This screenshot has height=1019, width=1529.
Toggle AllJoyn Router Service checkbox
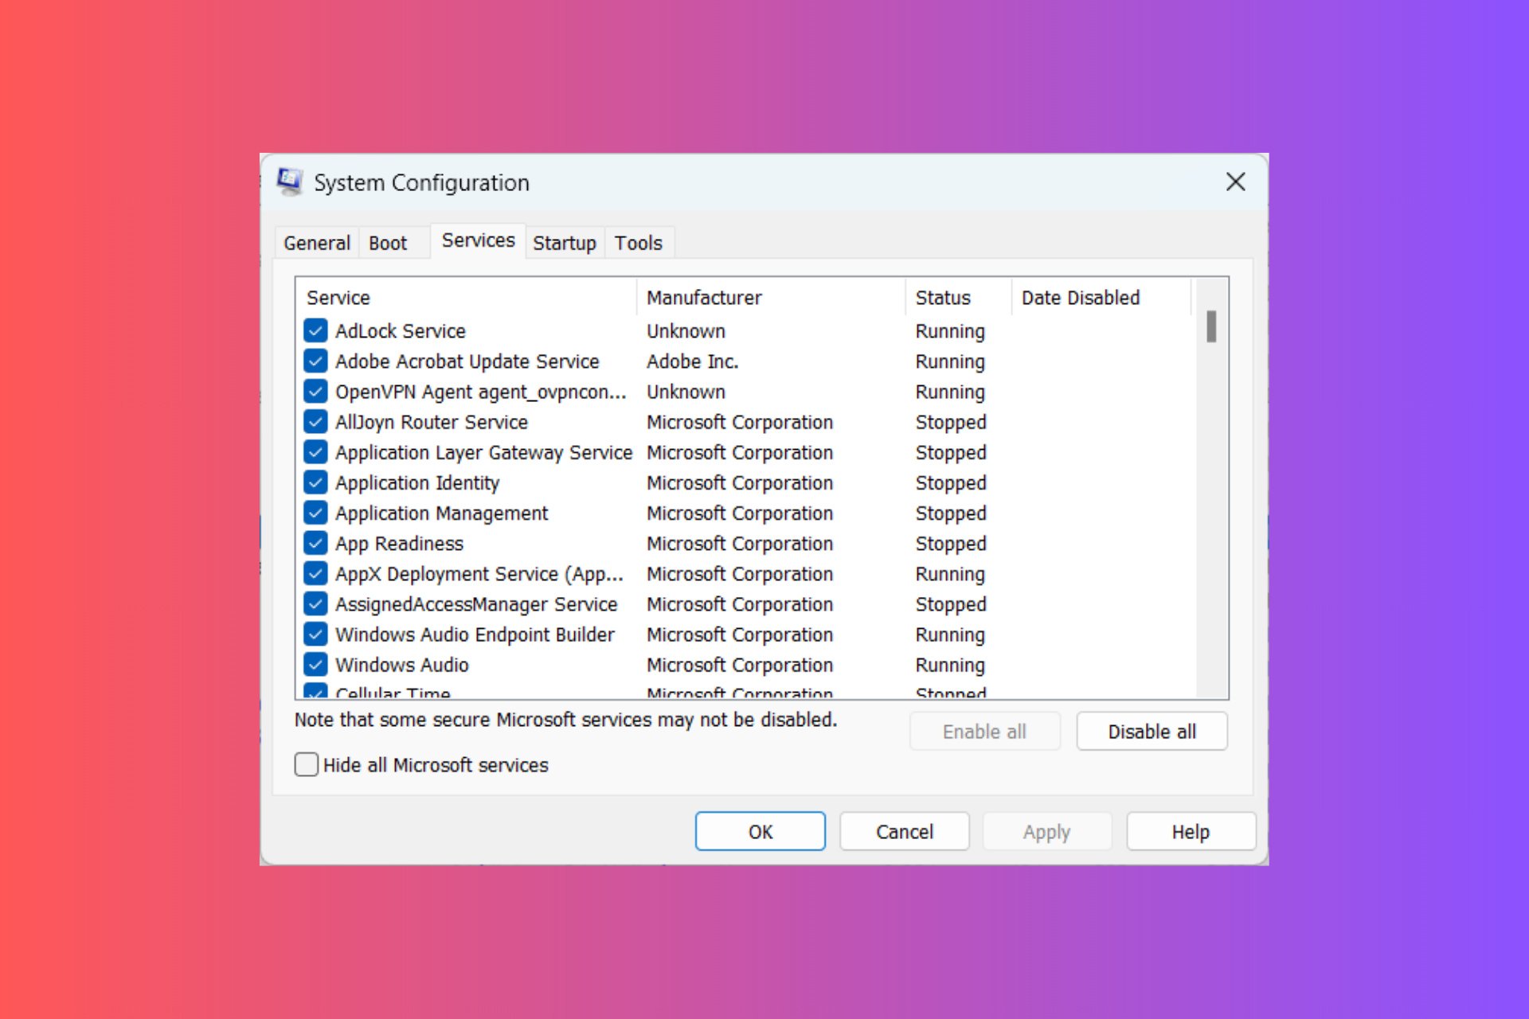point(315,421)
